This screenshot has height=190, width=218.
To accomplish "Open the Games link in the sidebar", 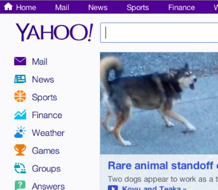I will point(46,151).
